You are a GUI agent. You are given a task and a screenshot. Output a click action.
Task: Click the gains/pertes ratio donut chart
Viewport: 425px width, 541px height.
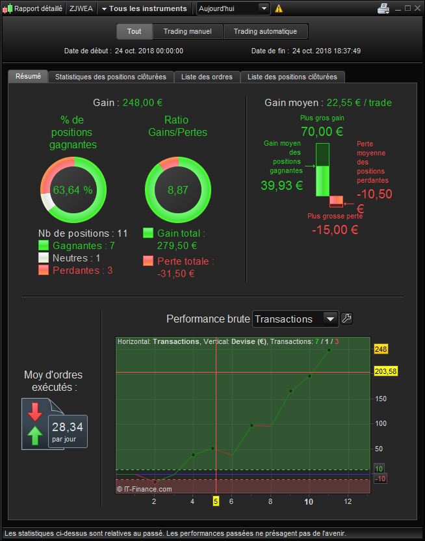point(178,190)
